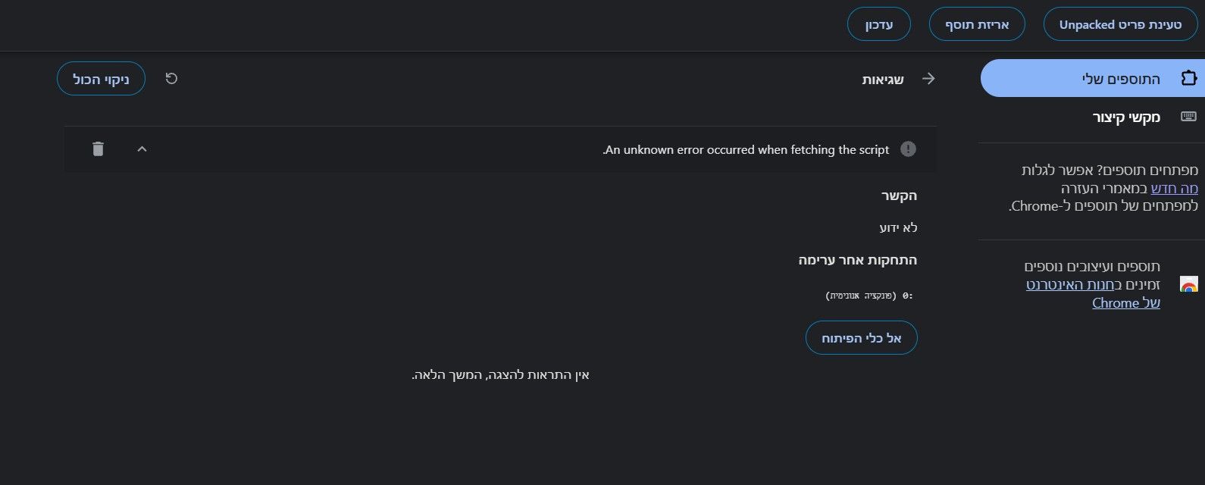Screen dimensions: 1205x485
Task: Collapse the unknown error entry chevron
Action: tap(142, 149)
